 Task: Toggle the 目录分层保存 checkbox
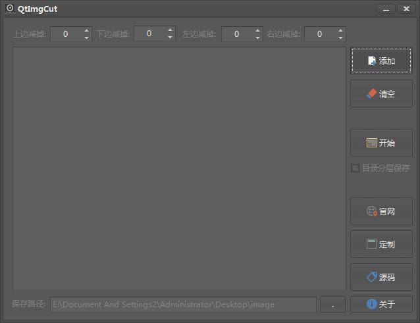[355, 168]
